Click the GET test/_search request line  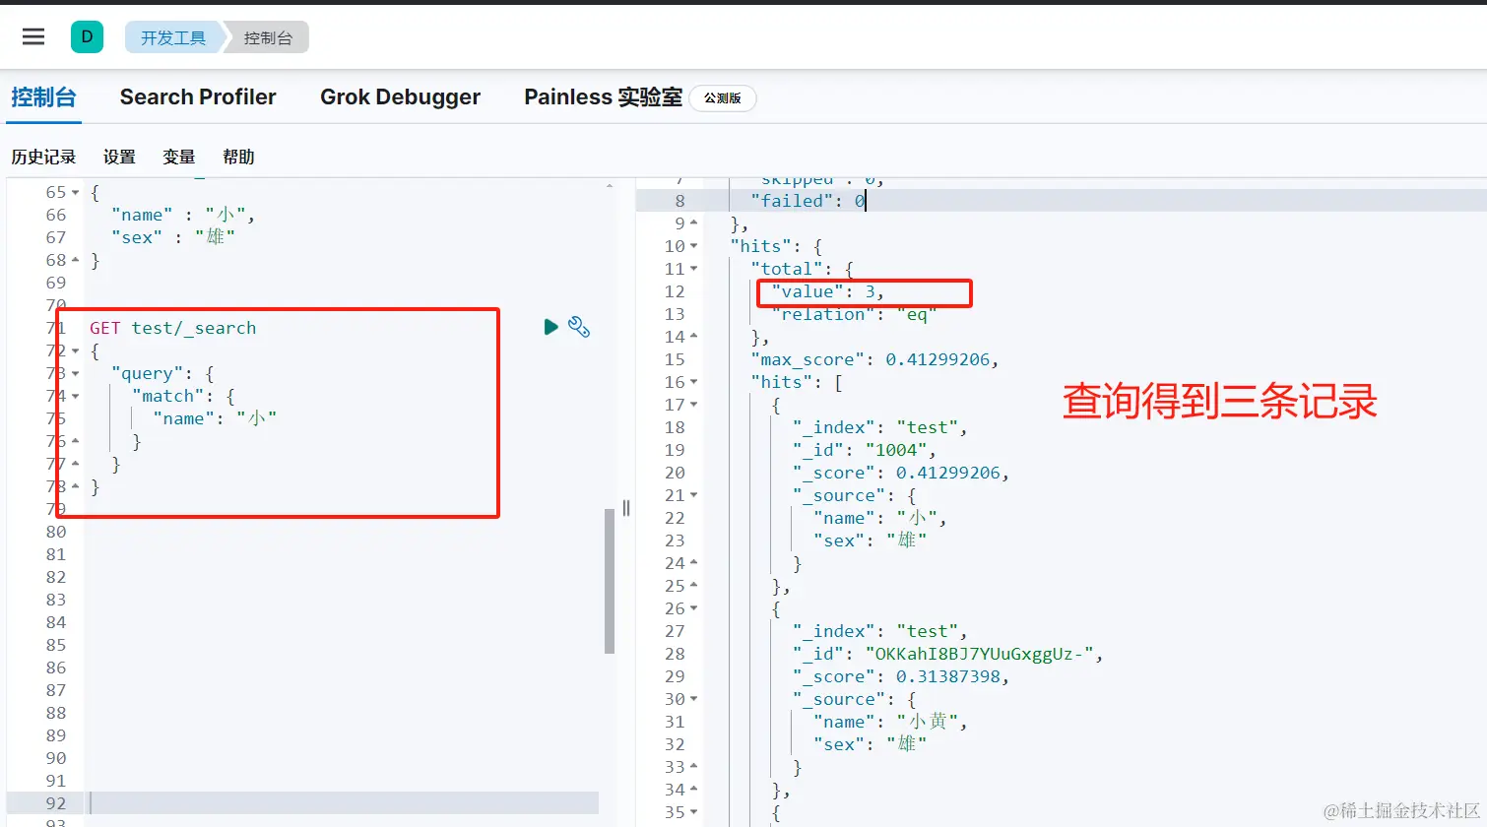click(172, 328)
